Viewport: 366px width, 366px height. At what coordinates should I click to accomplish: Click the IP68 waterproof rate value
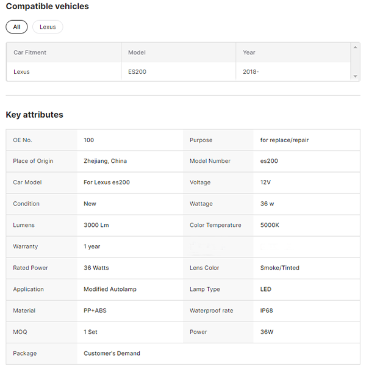[x=267, y=310]
